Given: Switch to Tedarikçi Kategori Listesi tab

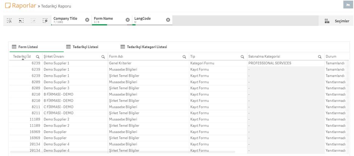Looking at the screenshot, I should coord(144,47).
